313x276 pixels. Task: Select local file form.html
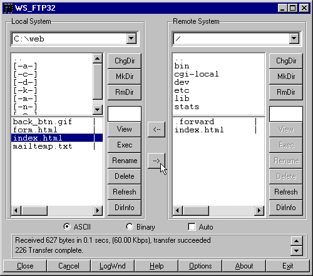pyautogui.click(x=57, y=130)
